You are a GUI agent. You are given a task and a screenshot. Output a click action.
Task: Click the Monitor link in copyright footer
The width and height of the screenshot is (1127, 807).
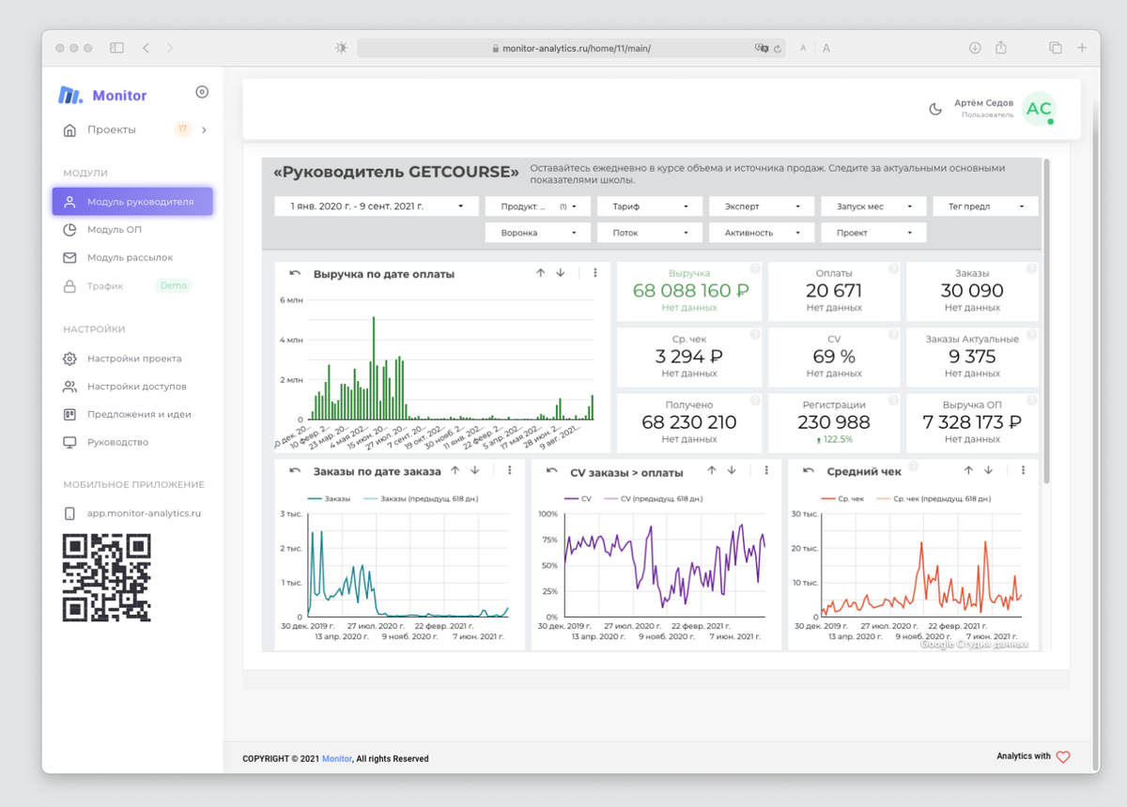click(337, 758)
